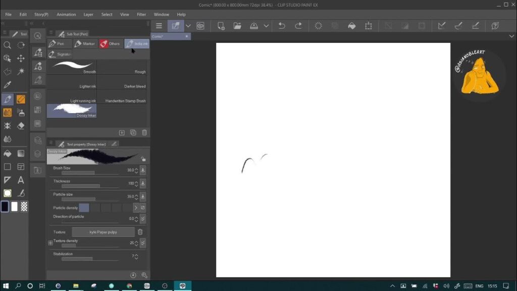Choose the Magic Wand auto select tool
Image resolution: width=517 pixels, height=291 pixels.
(21, 72)
